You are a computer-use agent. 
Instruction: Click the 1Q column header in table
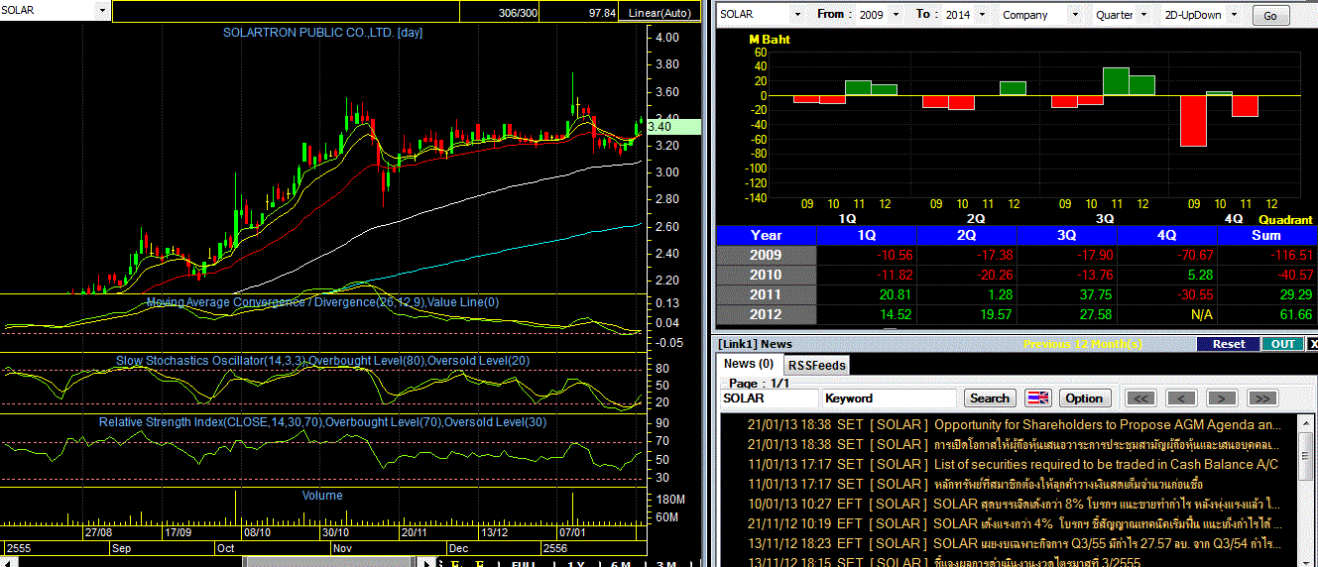[867, 235]
